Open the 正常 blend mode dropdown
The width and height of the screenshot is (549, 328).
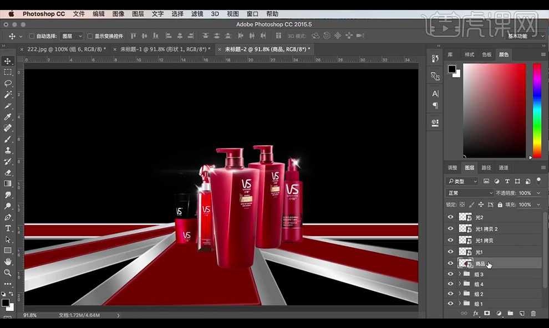(x=469, y=193)
